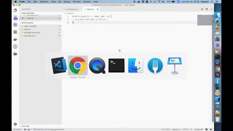
Task: Collapse the NPM-SAMPLE folder section
Action: point(28,23)
